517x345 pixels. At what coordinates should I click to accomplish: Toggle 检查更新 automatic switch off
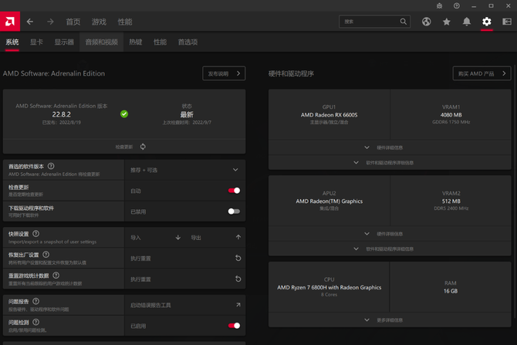coord(234,191)
